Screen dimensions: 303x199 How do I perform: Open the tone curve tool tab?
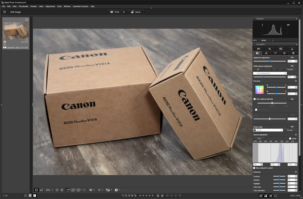(x=275, y=53)
